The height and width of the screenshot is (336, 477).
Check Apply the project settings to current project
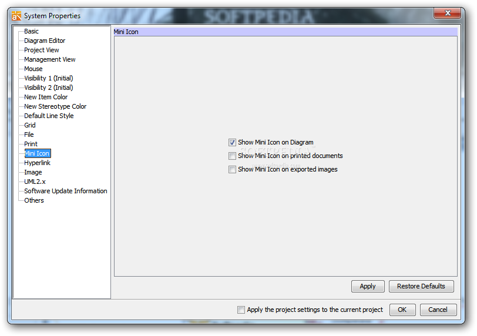tap(241, 310)
